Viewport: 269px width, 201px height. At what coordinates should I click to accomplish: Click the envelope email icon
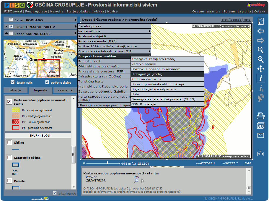coord(260,135)
